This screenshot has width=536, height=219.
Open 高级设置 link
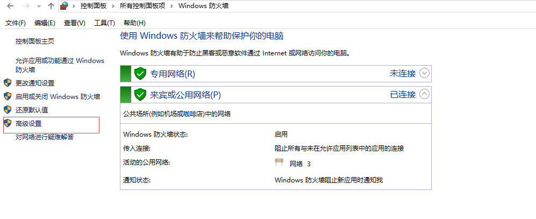point(28,124)
